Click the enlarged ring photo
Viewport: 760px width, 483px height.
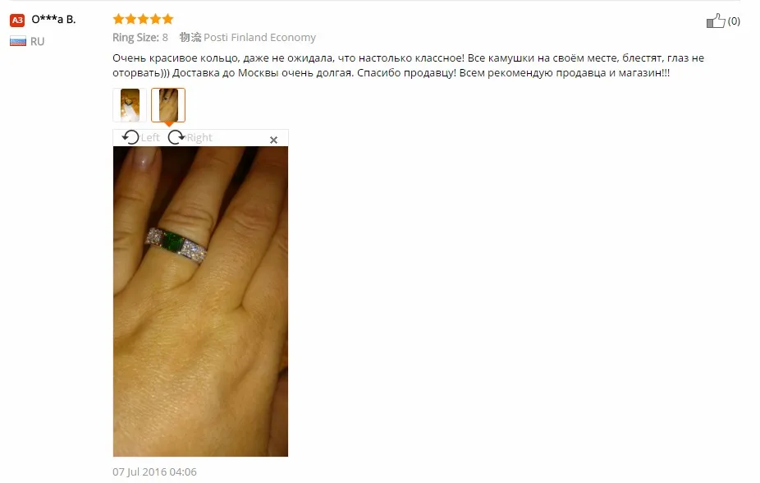(200, 301)
